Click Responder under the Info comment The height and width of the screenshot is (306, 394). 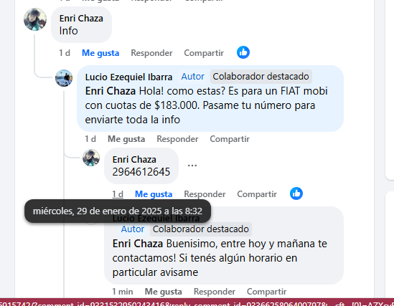click(x=151, y=53)
